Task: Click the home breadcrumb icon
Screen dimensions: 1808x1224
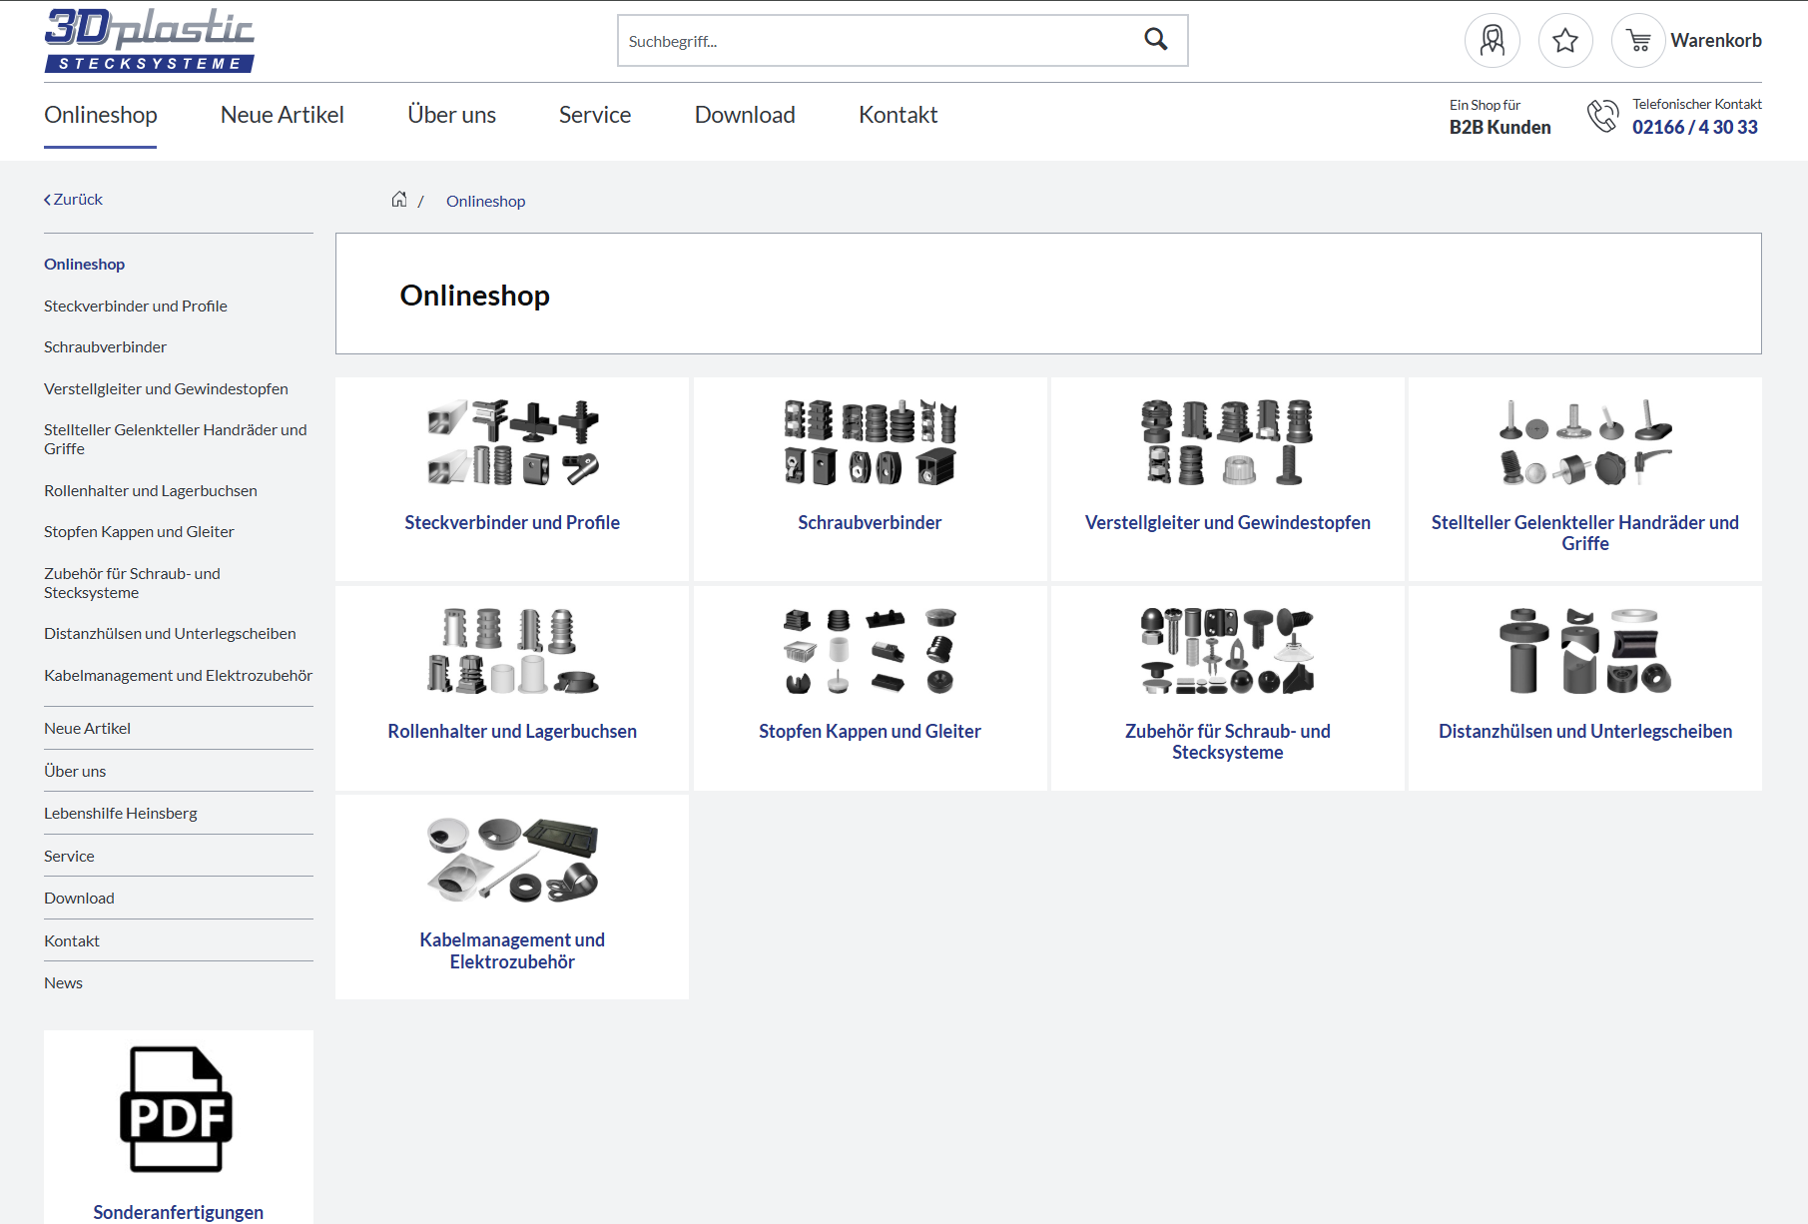Action: click(399, 200)
